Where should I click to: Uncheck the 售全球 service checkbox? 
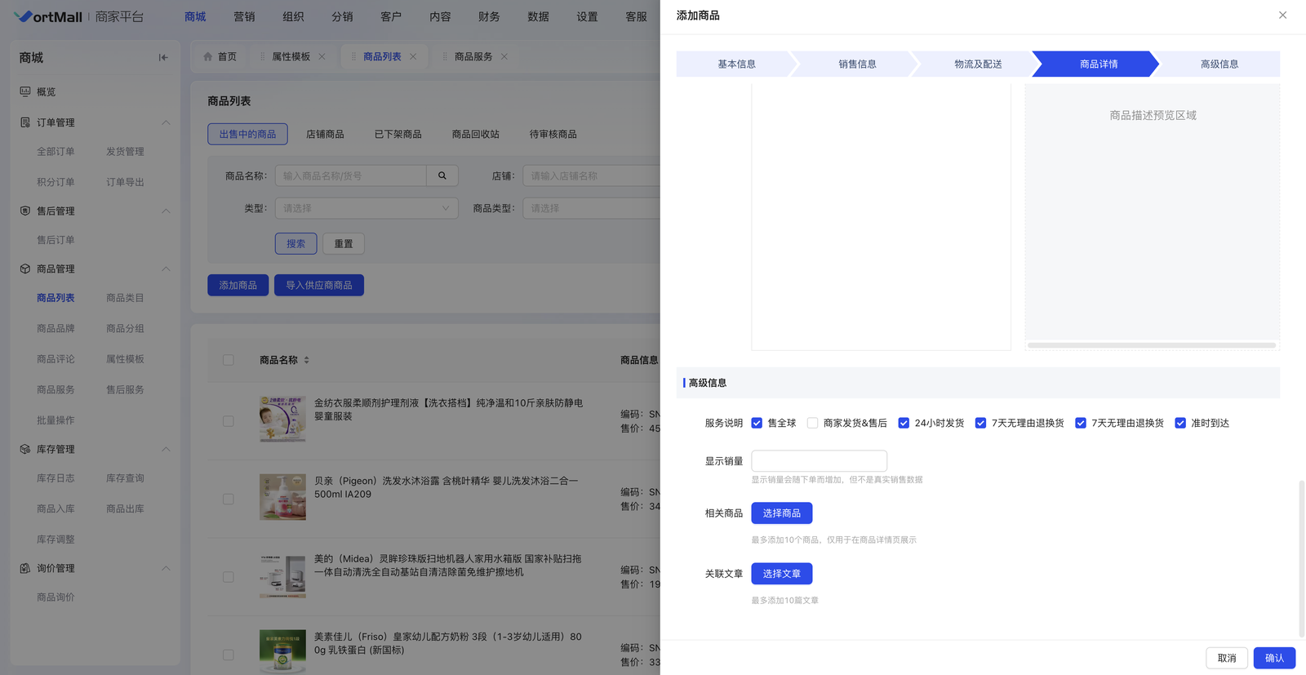pyautogui.click(x=757, y=423)
